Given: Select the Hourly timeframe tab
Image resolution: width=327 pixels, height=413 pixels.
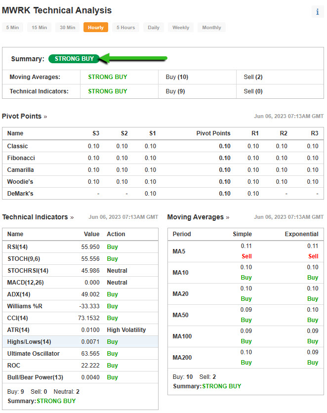Looking at the screenshot, I should (x=96, y=28).
